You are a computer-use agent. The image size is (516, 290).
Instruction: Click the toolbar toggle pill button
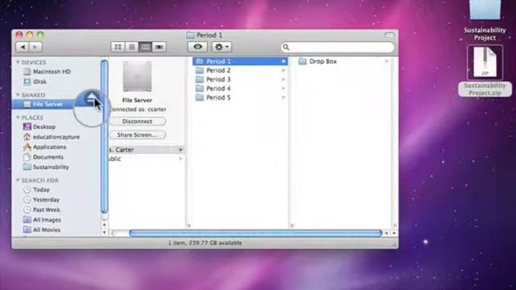389,35
